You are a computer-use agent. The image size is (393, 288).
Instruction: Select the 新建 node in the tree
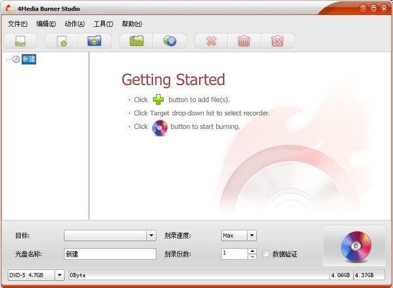click(x=28, y=60)
